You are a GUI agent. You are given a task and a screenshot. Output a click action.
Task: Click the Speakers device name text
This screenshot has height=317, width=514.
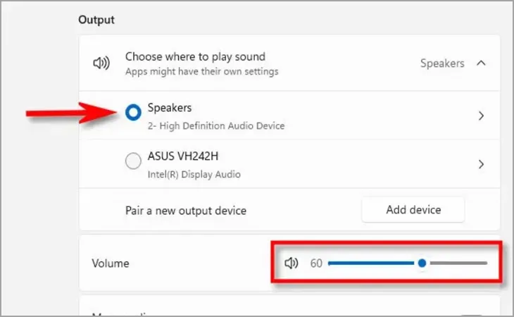170,108
